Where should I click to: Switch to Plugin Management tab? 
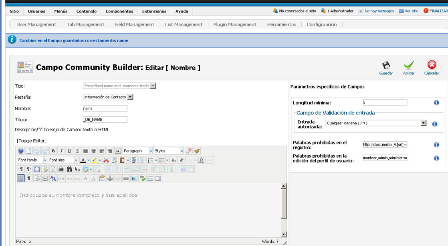pos(235,24)
